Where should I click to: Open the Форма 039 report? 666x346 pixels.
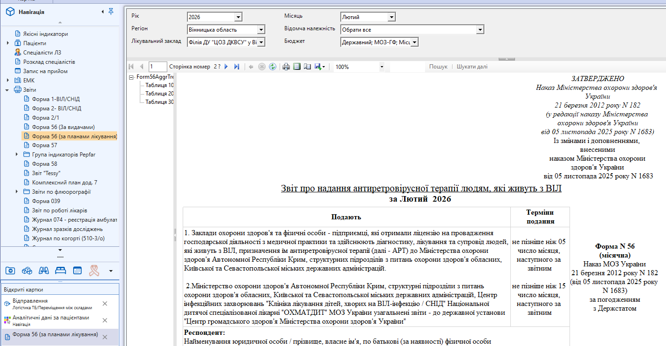click(x=46, y=201)
